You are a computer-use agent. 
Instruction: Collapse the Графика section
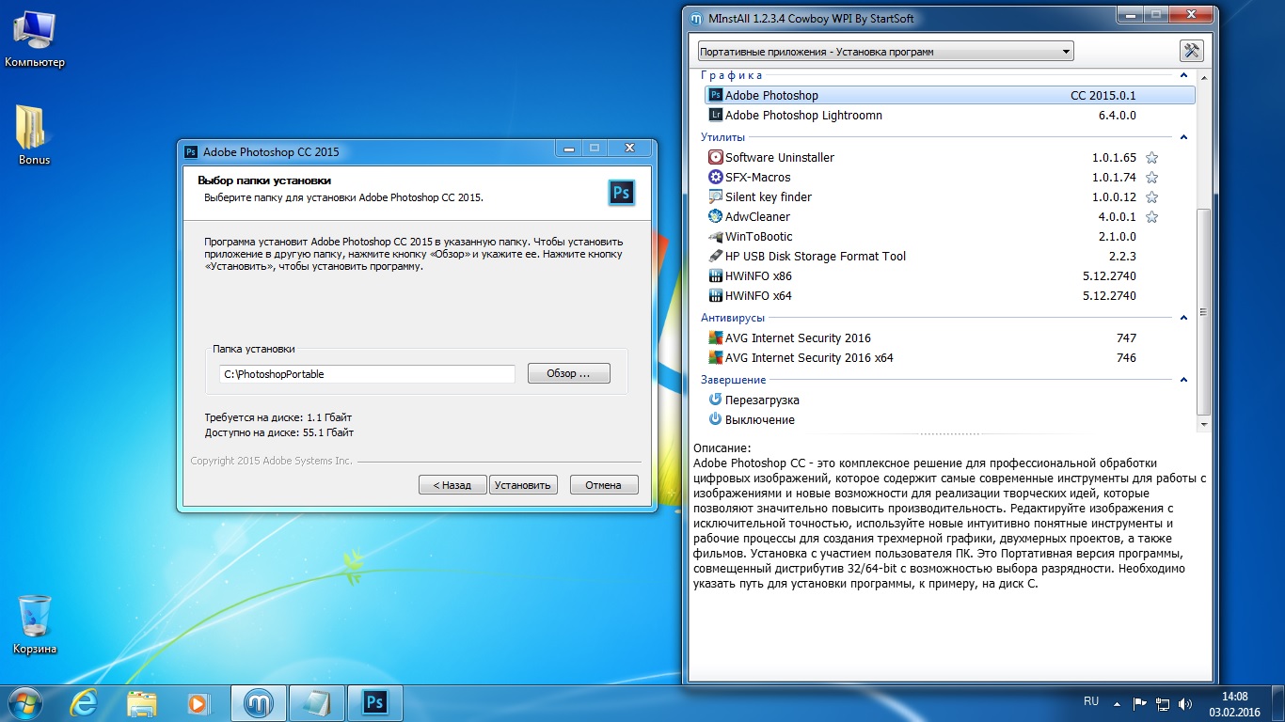1183,75
